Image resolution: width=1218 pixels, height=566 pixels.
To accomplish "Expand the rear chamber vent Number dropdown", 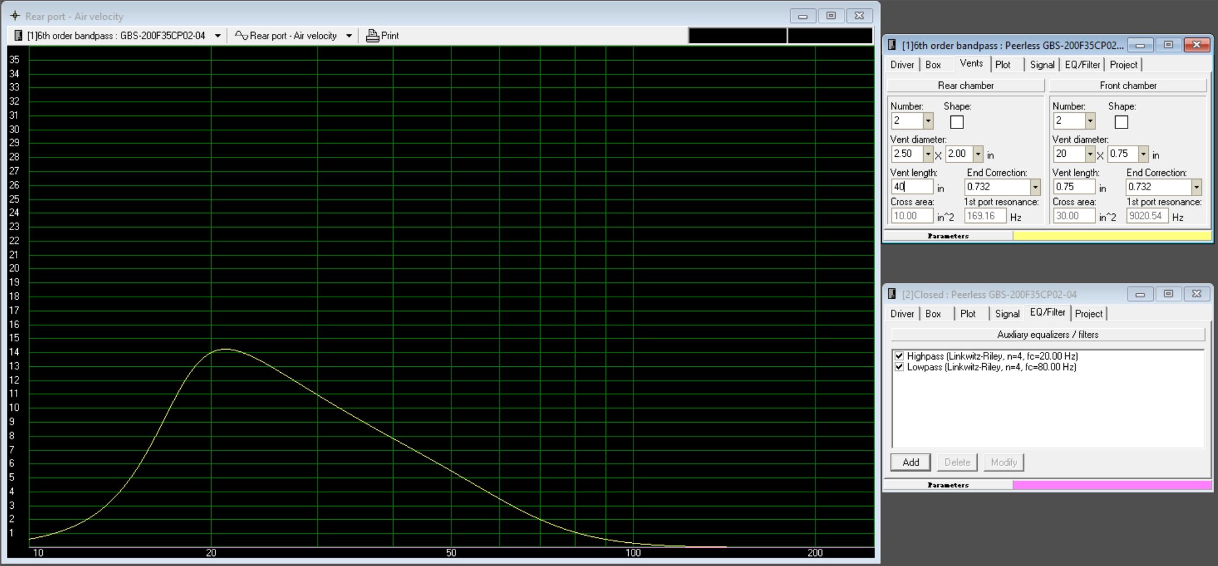I will click(x=928, y=121).
